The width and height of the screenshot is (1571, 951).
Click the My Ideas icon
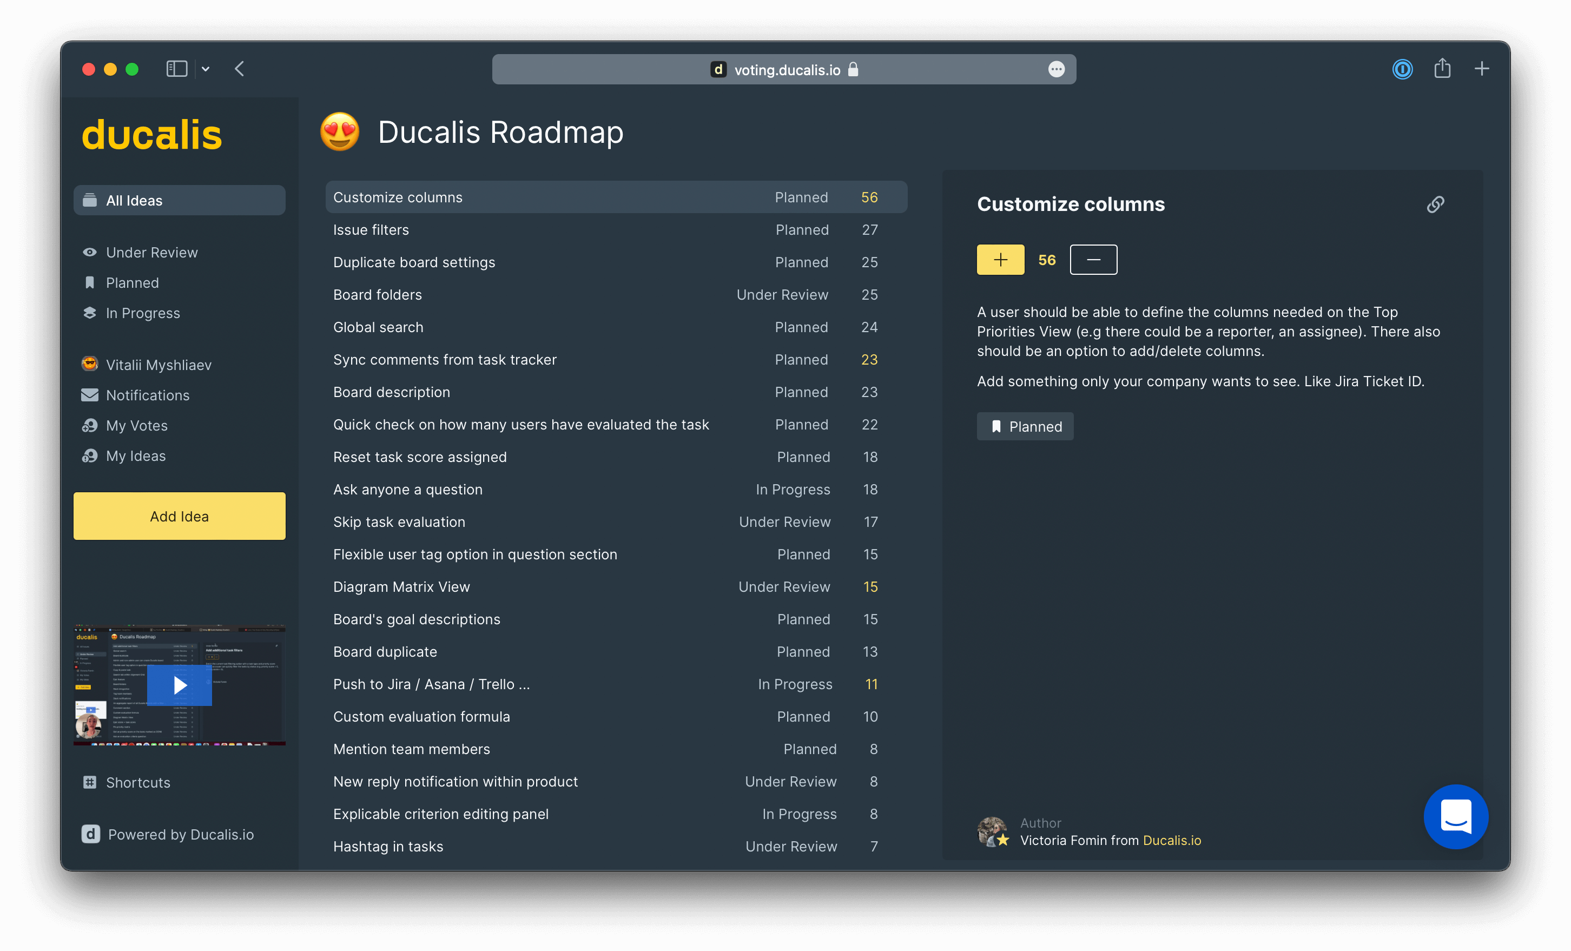(x=90, y=455)
